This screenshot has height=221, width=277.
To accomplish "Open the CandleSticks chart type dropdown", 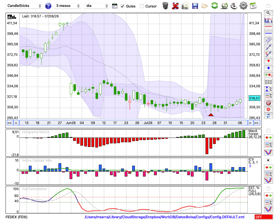I will coord(24,6).
